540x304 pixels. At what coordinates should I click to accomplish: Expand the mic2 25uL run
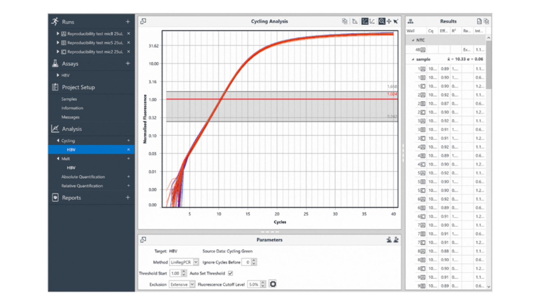[x=58, y=52]
